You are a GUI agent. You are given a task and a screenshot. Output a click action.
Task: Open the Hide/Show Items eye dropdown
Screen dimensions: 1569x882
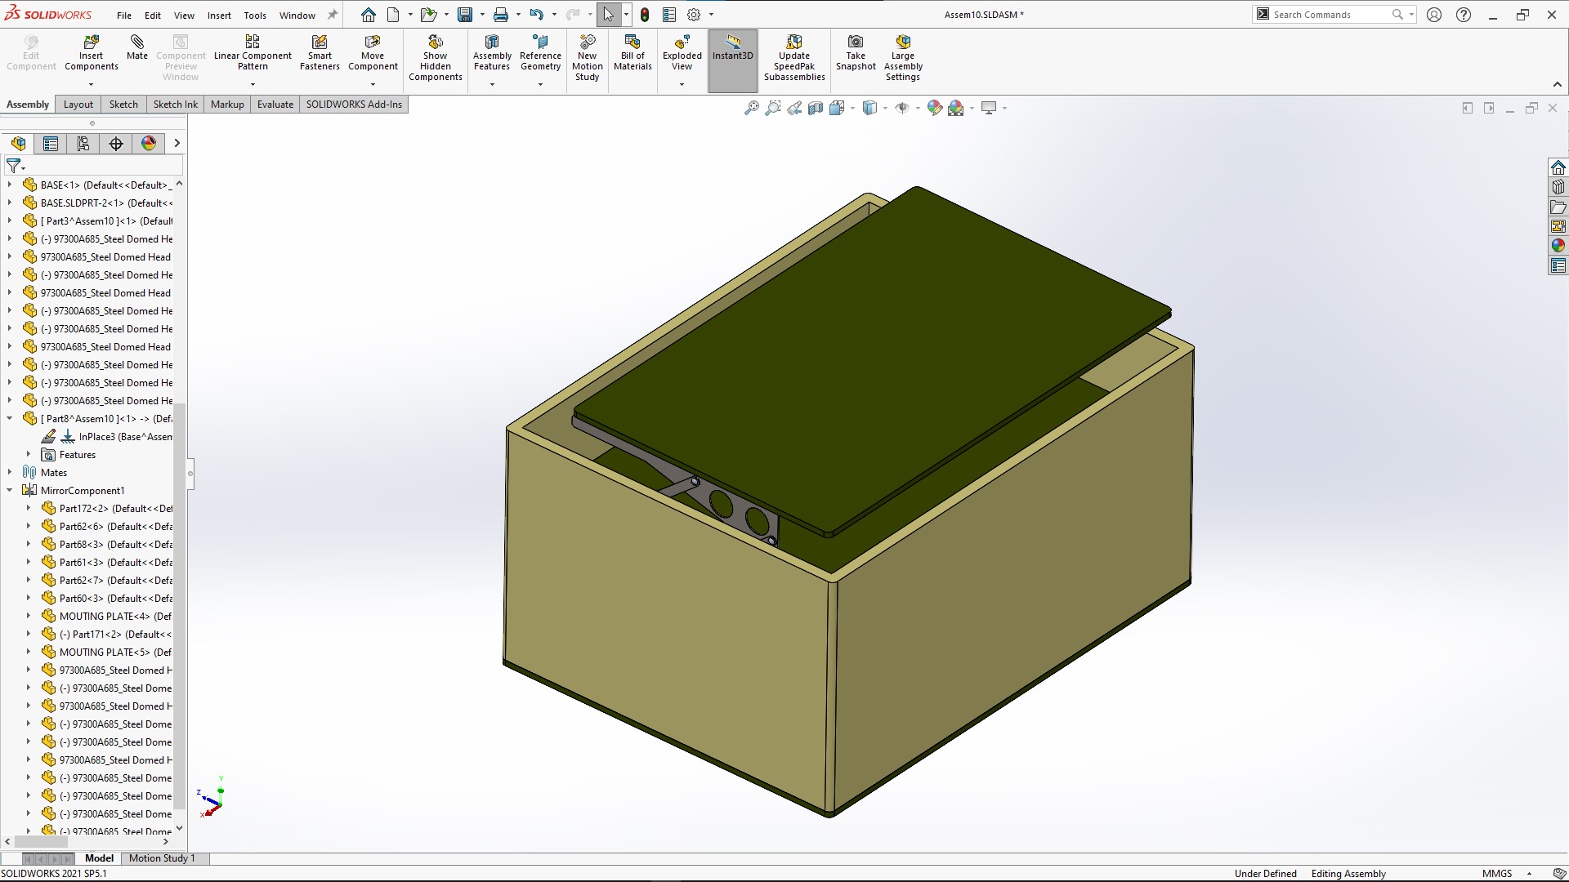click(x=918, y=107)
